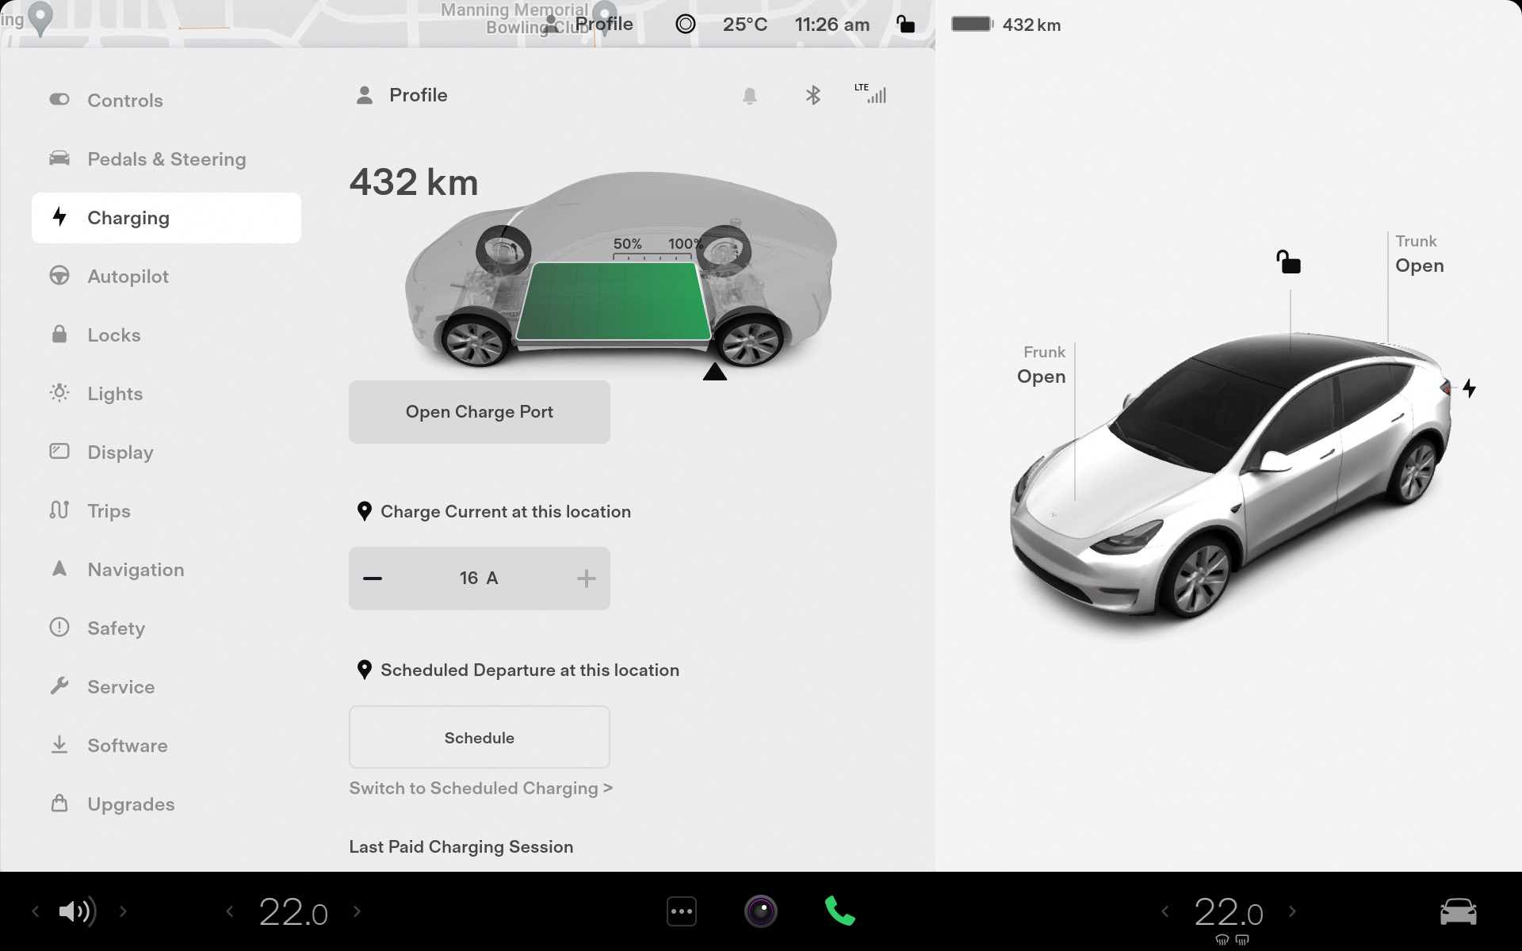This screenshot has height=951, width=1522.
Task: Increase charge current with plus button
Action: click(x=586, y=579)
